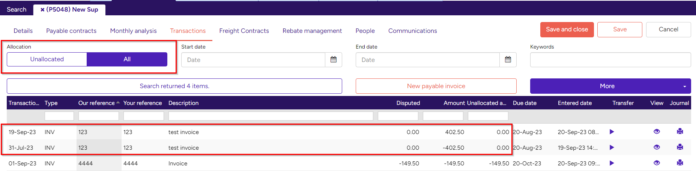This screenshot has height=171, width=696.
Task: Switch to the People tab
Action: tap(365, 31)
